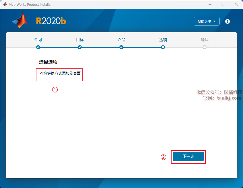Click the 下一步 button

188,156
